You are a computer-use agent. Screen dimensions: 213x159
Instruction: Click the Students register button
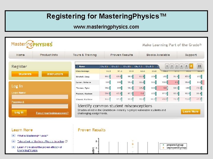[25, 74]
